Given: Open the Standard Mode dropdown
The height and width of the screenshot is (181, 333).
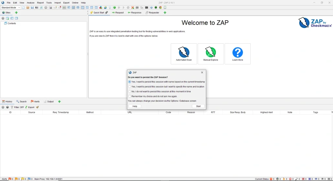Looking at the screenshot, I should 11,7.
